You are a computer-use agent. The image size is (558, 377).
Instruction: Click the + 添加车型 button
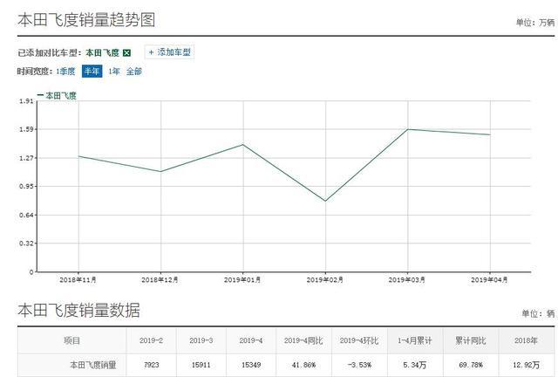coord(169,52)
